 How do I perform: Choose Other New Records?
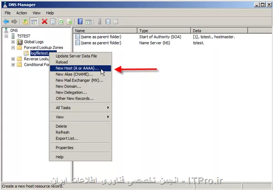pyautogui.click(x=81, y=98)
